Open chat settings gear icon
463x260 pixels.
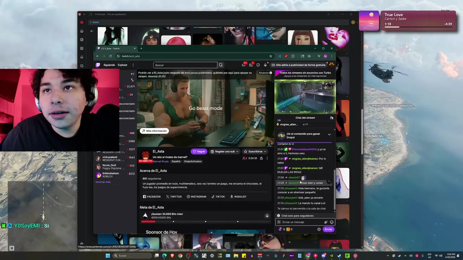pos(319,229)
